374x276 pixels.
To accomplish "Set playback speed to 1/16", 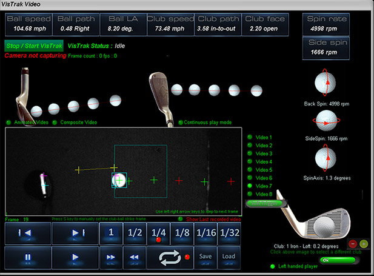I will [x=206, y=234].
